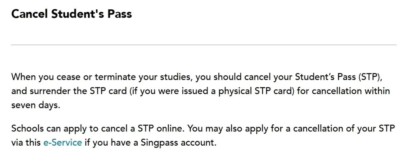Click the phrase for cancellation within

click(x=343, y=91)
